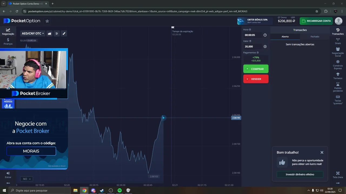Select the drawing brush tool
This screenshot has height=194, width=346.
click(x=64, y=33)
